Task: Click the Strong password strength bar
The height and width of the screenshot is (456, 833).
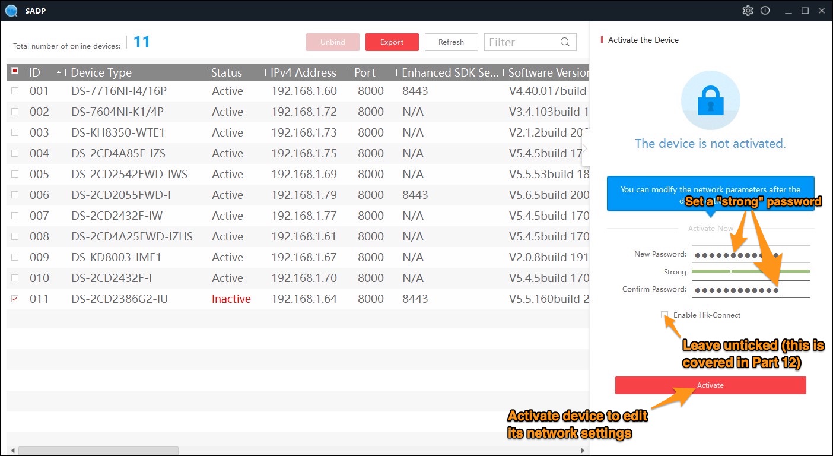Action: pos(751,270)
